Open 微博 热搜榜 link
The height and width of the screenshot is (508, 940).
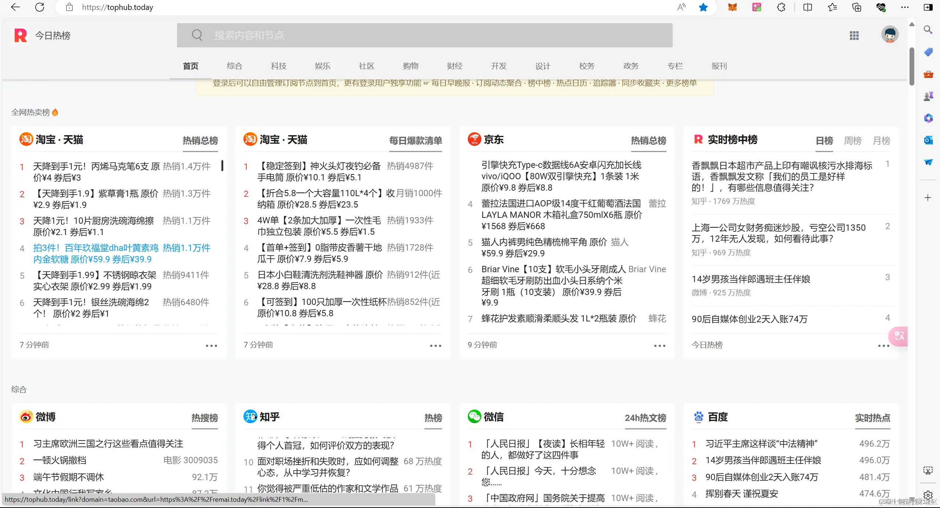click(x=205, y=418)
